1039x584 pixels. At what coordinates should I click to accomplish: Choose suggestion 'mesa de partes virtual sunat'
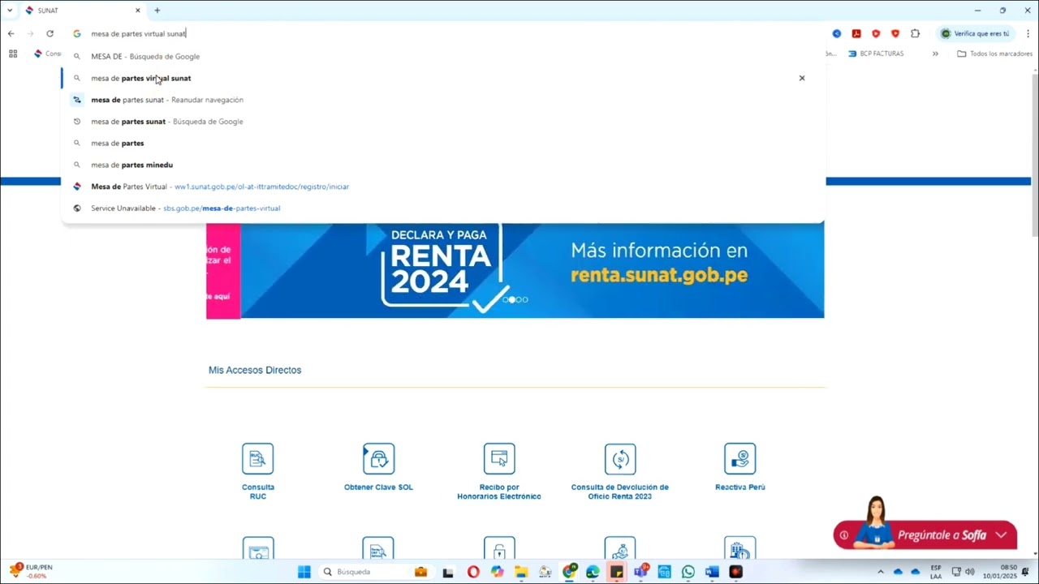pos(443,78)
